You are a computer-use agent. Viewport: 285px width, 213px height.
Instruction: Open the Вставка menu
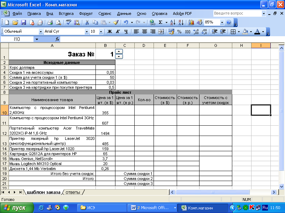66,13
